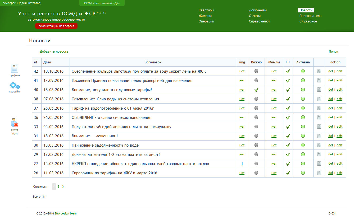Screen dimensions: 354x224
Task: Select the ОСМД «Центральный—Д2» tab
Action: click(x=102, y=3)
